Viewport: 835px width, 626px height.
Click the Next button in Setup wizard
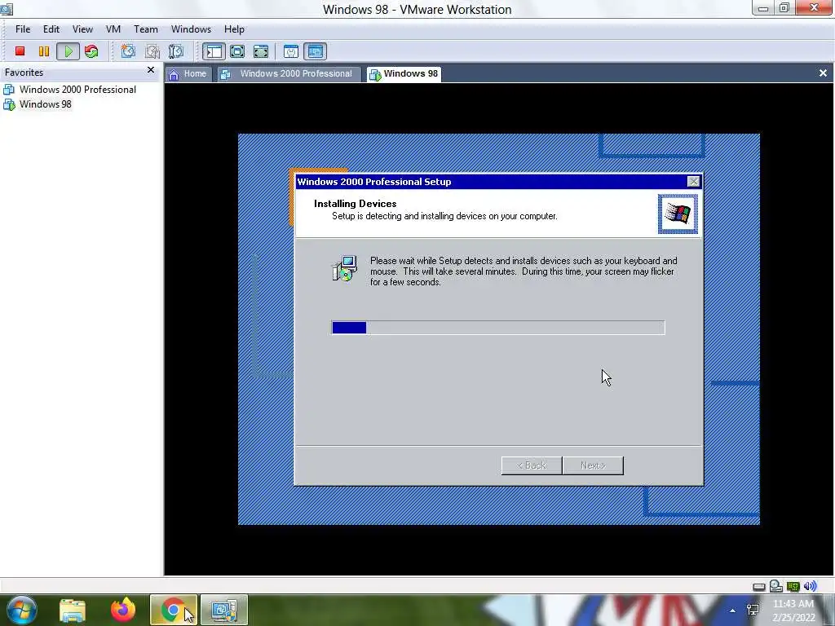[593, 465]
